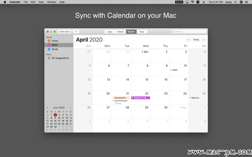The height and width of the screenshot is (157, 252).
Task: Select the 1 Apr day cell
Action: point(140,56)
